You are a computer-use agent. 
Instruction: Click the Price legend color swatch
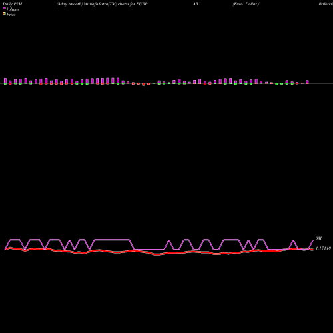click(x=4, y=14)
